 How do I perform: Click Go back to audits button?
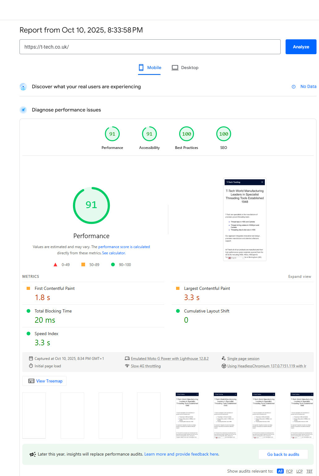coord(283,454)
